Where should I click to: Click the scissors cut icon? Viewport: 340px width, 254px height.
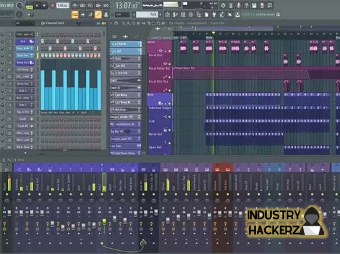pos(231,5)
